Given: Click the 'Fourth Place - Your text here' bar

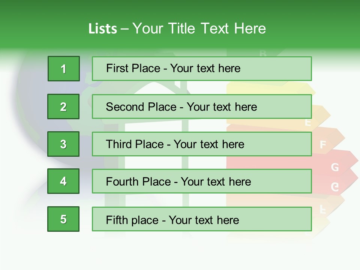Looking at the screenshot, I should click(202, 181).
